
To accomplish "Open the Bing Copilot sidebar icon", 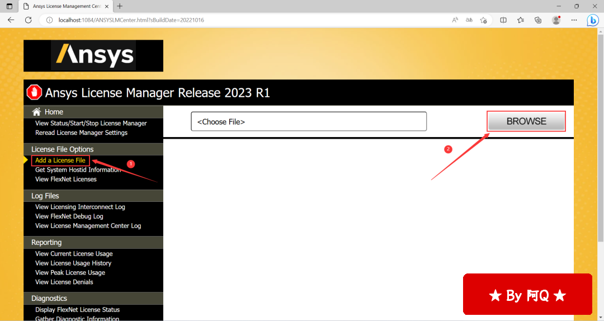I will click(x=592, y=20).
